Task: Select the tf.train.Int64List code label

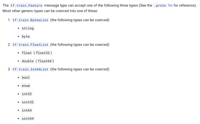Action: click(x=31, y=69)
